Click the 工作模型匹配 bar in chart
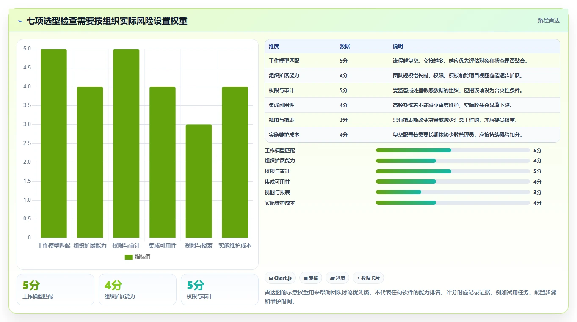 tap(54, 143)
